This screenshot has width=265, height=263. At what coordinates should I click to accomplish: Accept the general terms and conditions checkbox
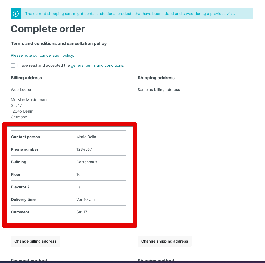13,65
